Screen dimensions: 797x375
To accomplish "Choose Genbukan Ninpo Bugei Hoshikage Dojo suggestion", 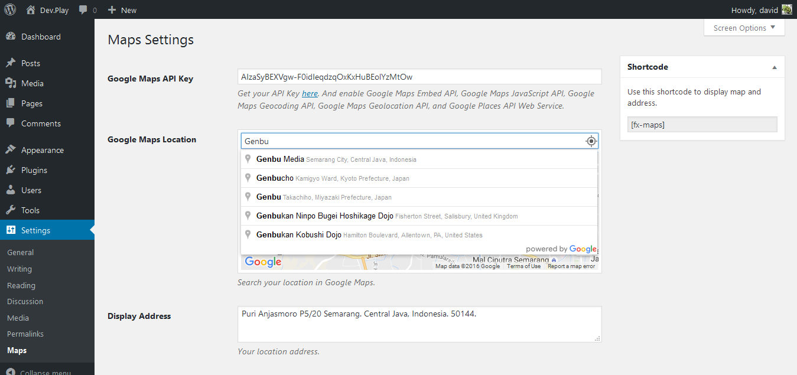I will (x=419, y=216).
